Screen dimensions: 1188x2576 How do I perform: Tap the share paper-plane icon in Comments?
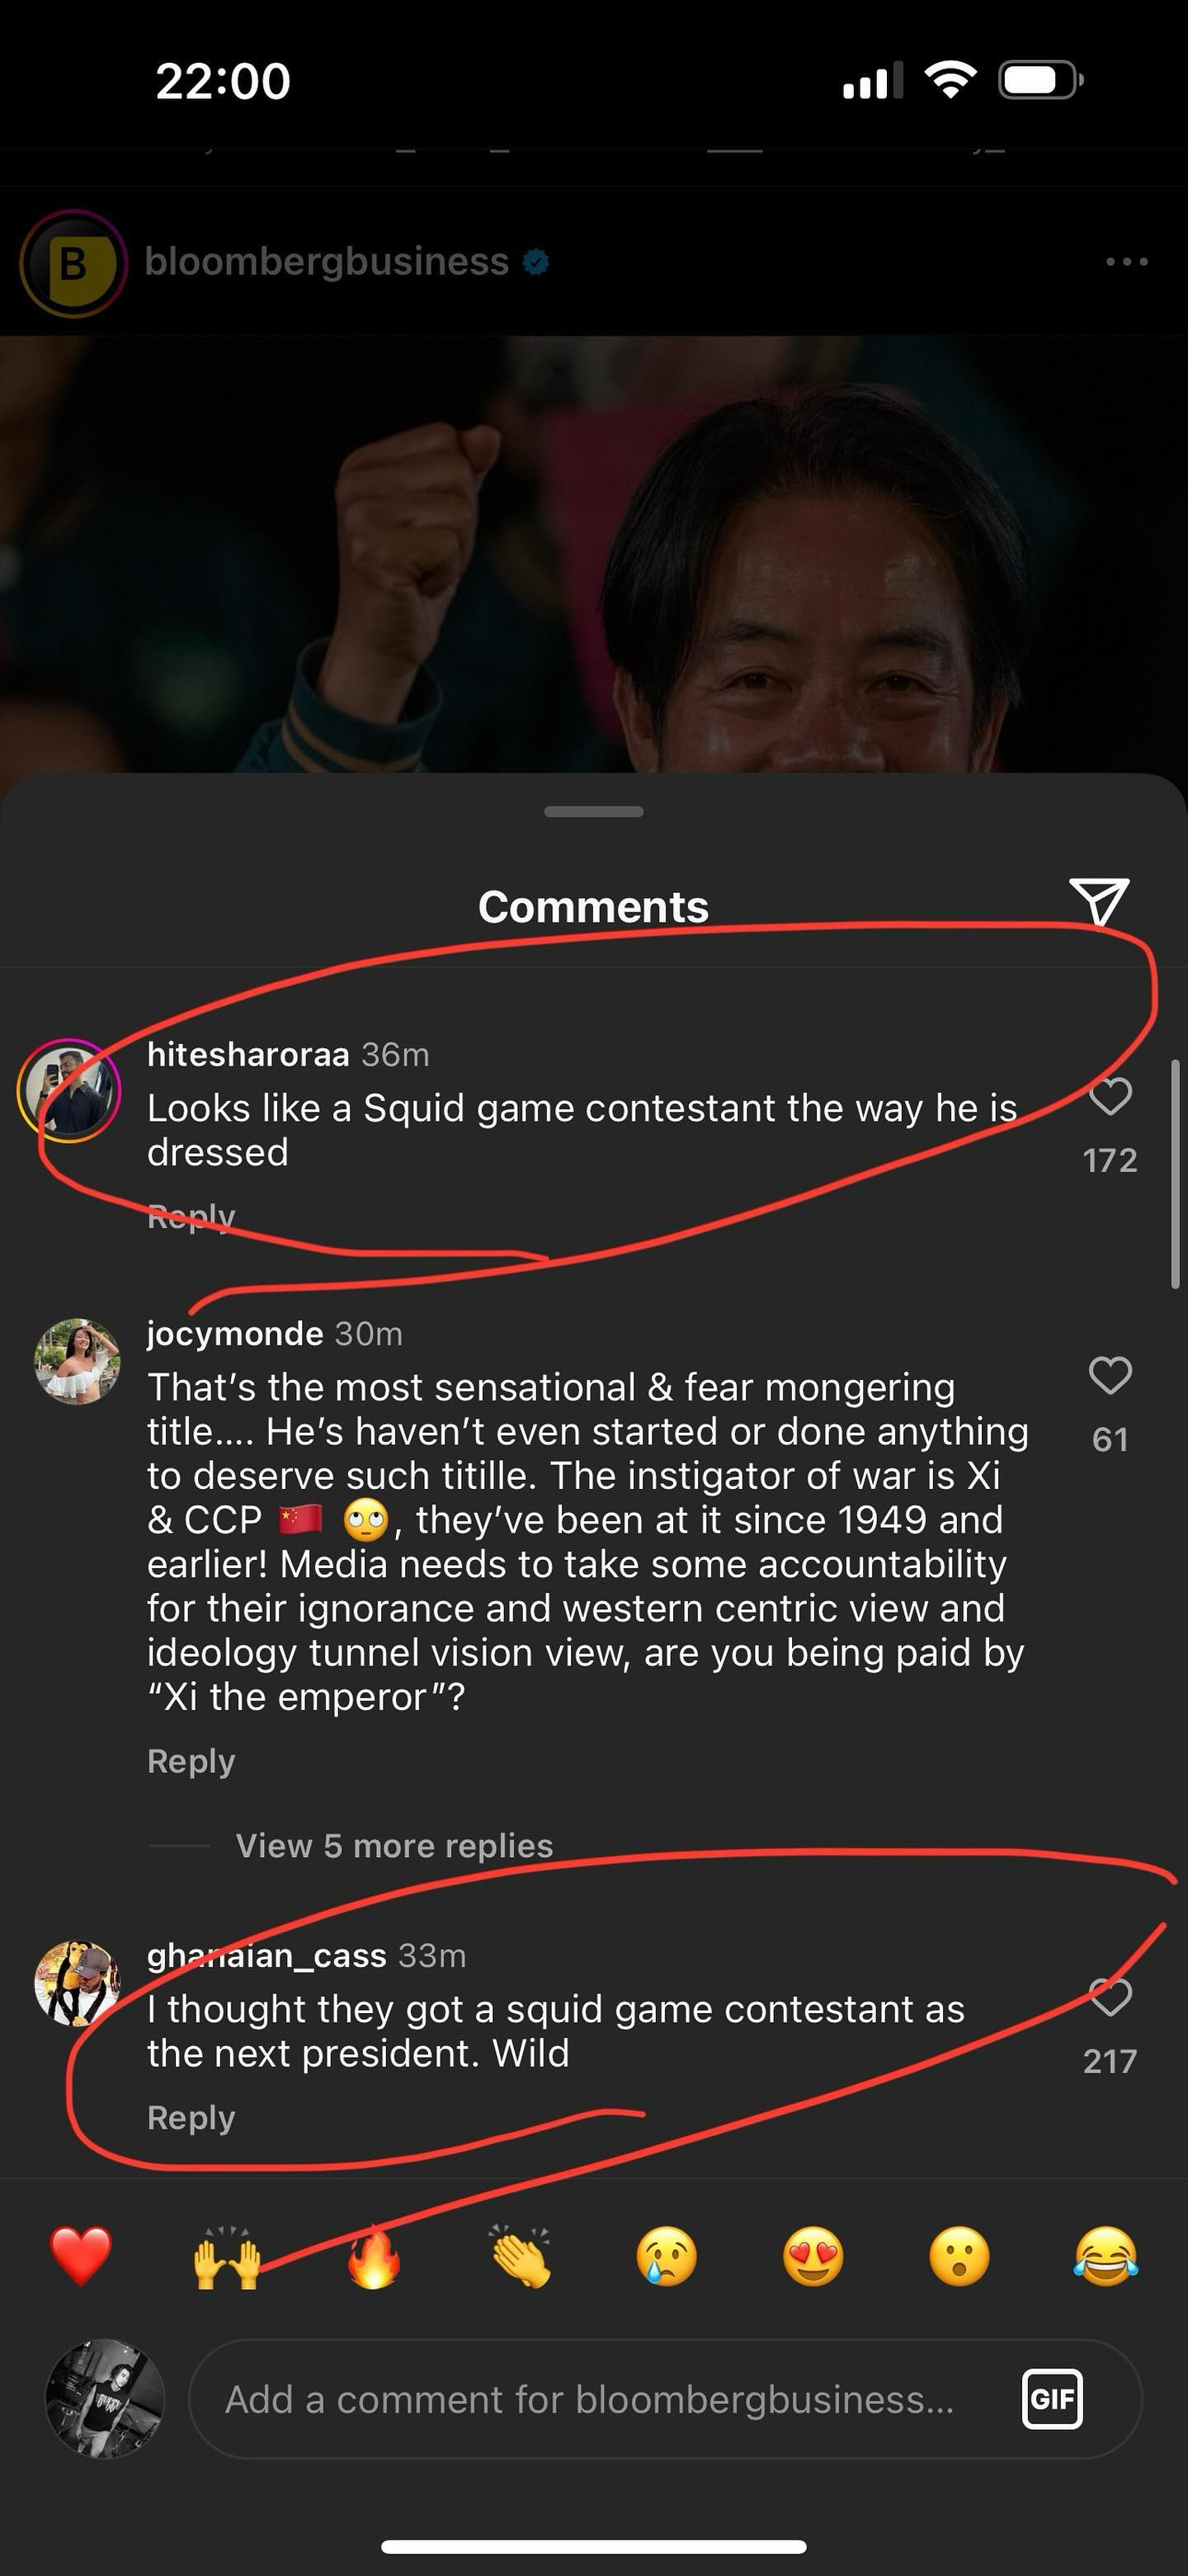coord(1099,901)
